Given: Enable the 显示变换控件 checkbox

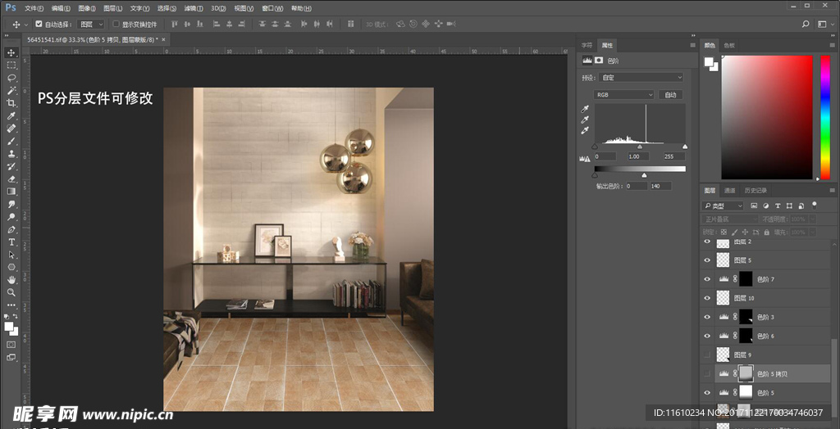Looking at the screenshot, I should (116, 25).
